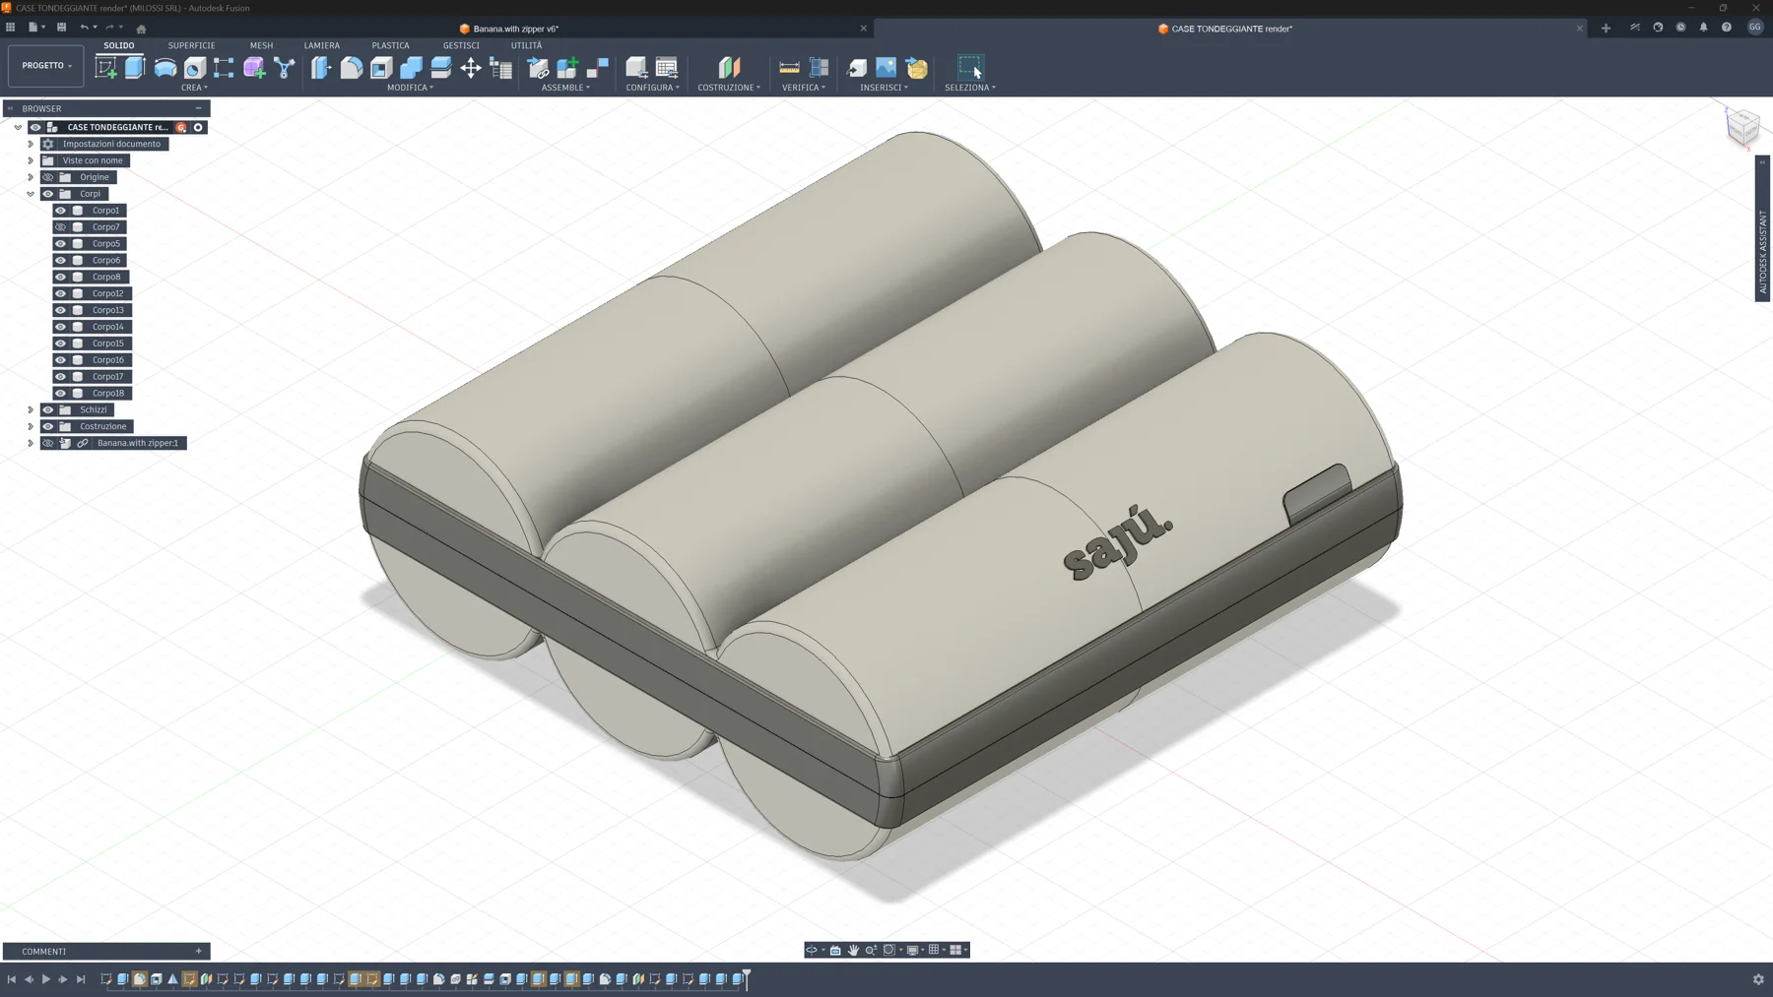Viewport: 1773px width, 997px height.
Task: Click the Press Pull icon
Action: click(x=321, y=67)
